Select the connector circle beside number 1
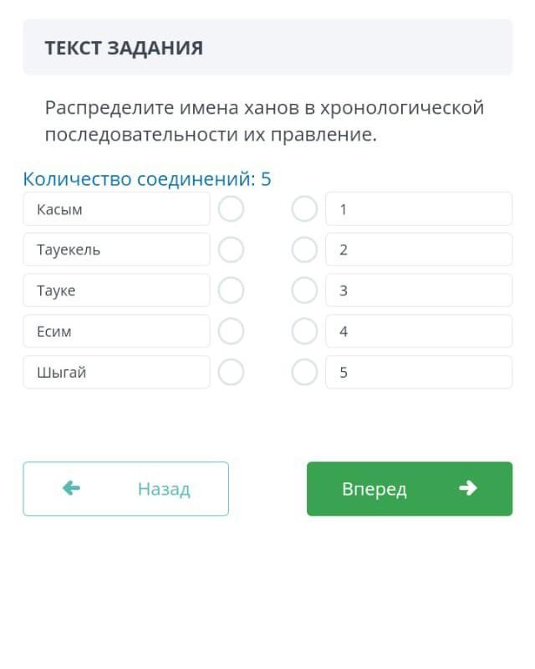Image resolution: width=535 pixels, height=669 pixels. 304,209
